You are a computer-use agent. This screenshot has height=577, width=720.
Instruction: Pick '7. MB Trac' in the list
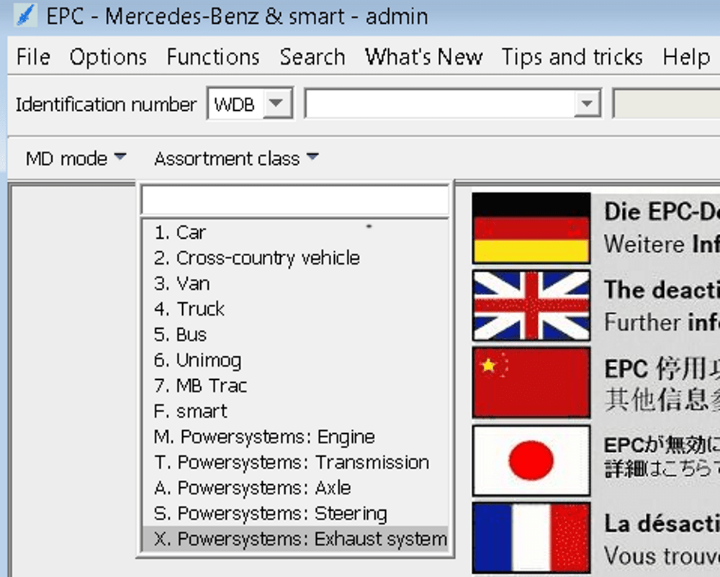pyautogui.click(x=294, y=386)
